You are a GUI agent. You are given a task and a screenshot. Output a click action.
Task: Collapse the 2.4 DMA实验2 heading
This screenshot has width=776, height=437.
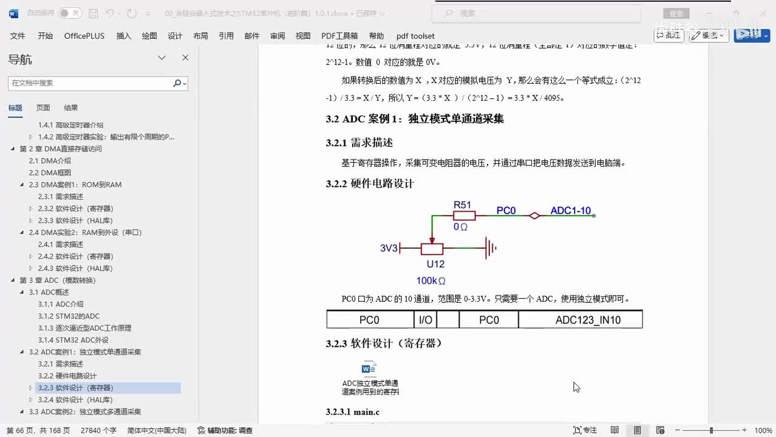(x=22, y=232)
